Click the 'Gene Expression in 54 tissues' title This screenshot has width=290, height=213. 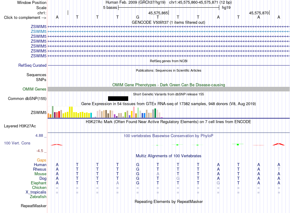click(x=169, y=104)
